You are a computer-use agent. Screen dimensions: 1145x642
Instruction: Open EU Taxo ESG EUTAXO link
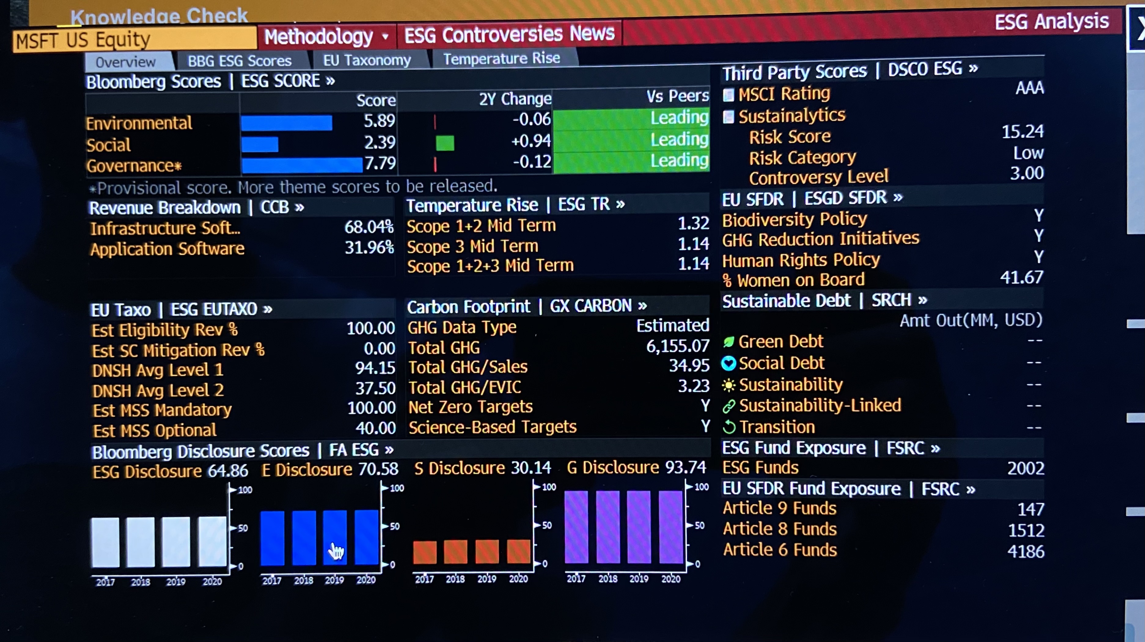pyautogui.click(x=181, y=309)
